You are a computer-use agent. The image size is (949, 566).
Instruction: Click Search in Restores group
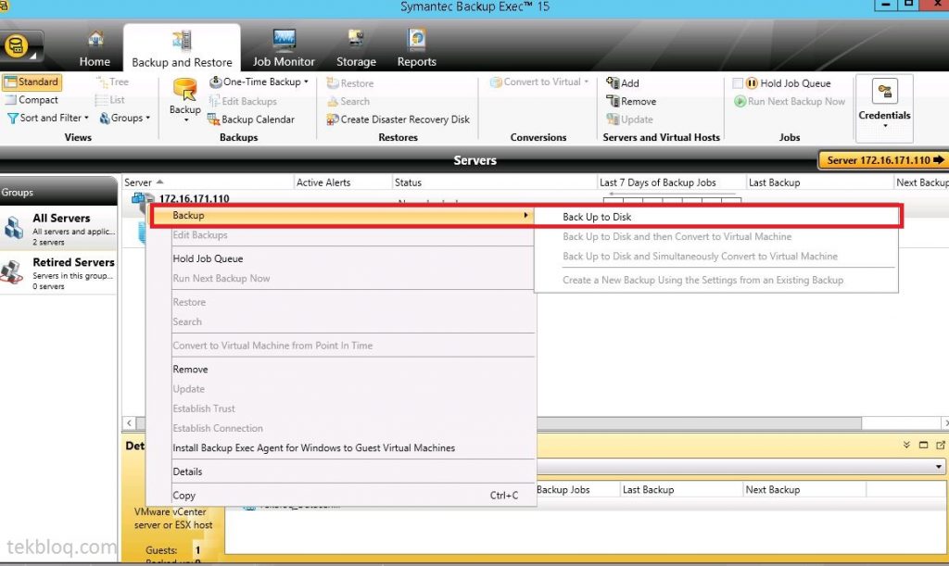coord(348,101)
